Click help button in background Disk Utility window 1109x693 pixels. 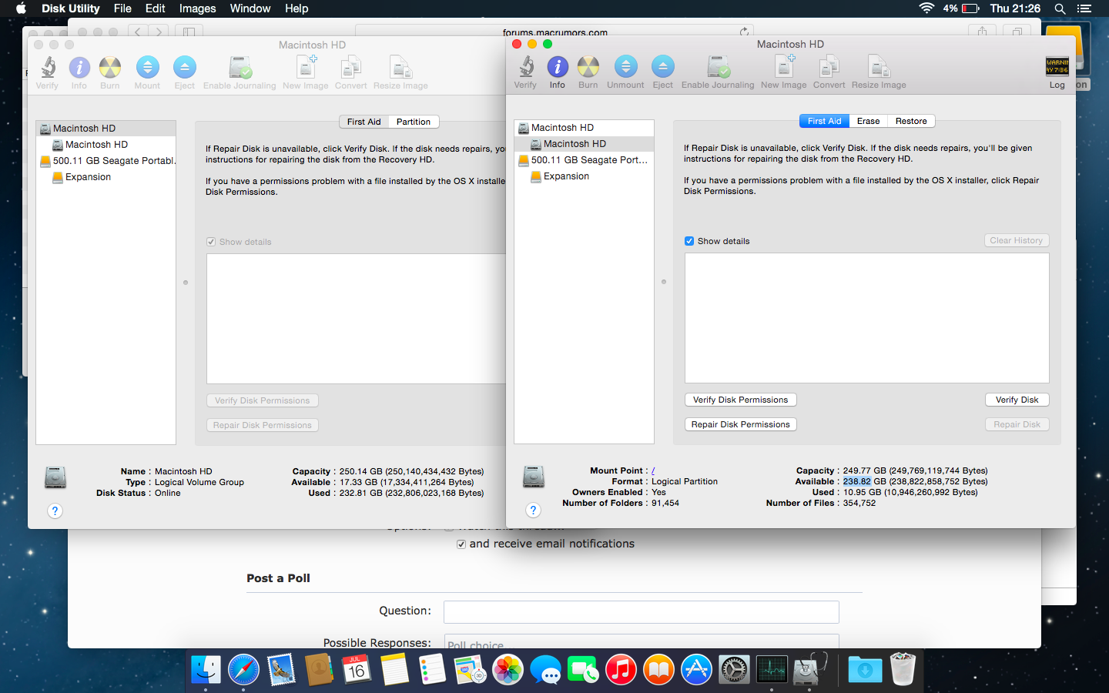(x=55, y=511)
